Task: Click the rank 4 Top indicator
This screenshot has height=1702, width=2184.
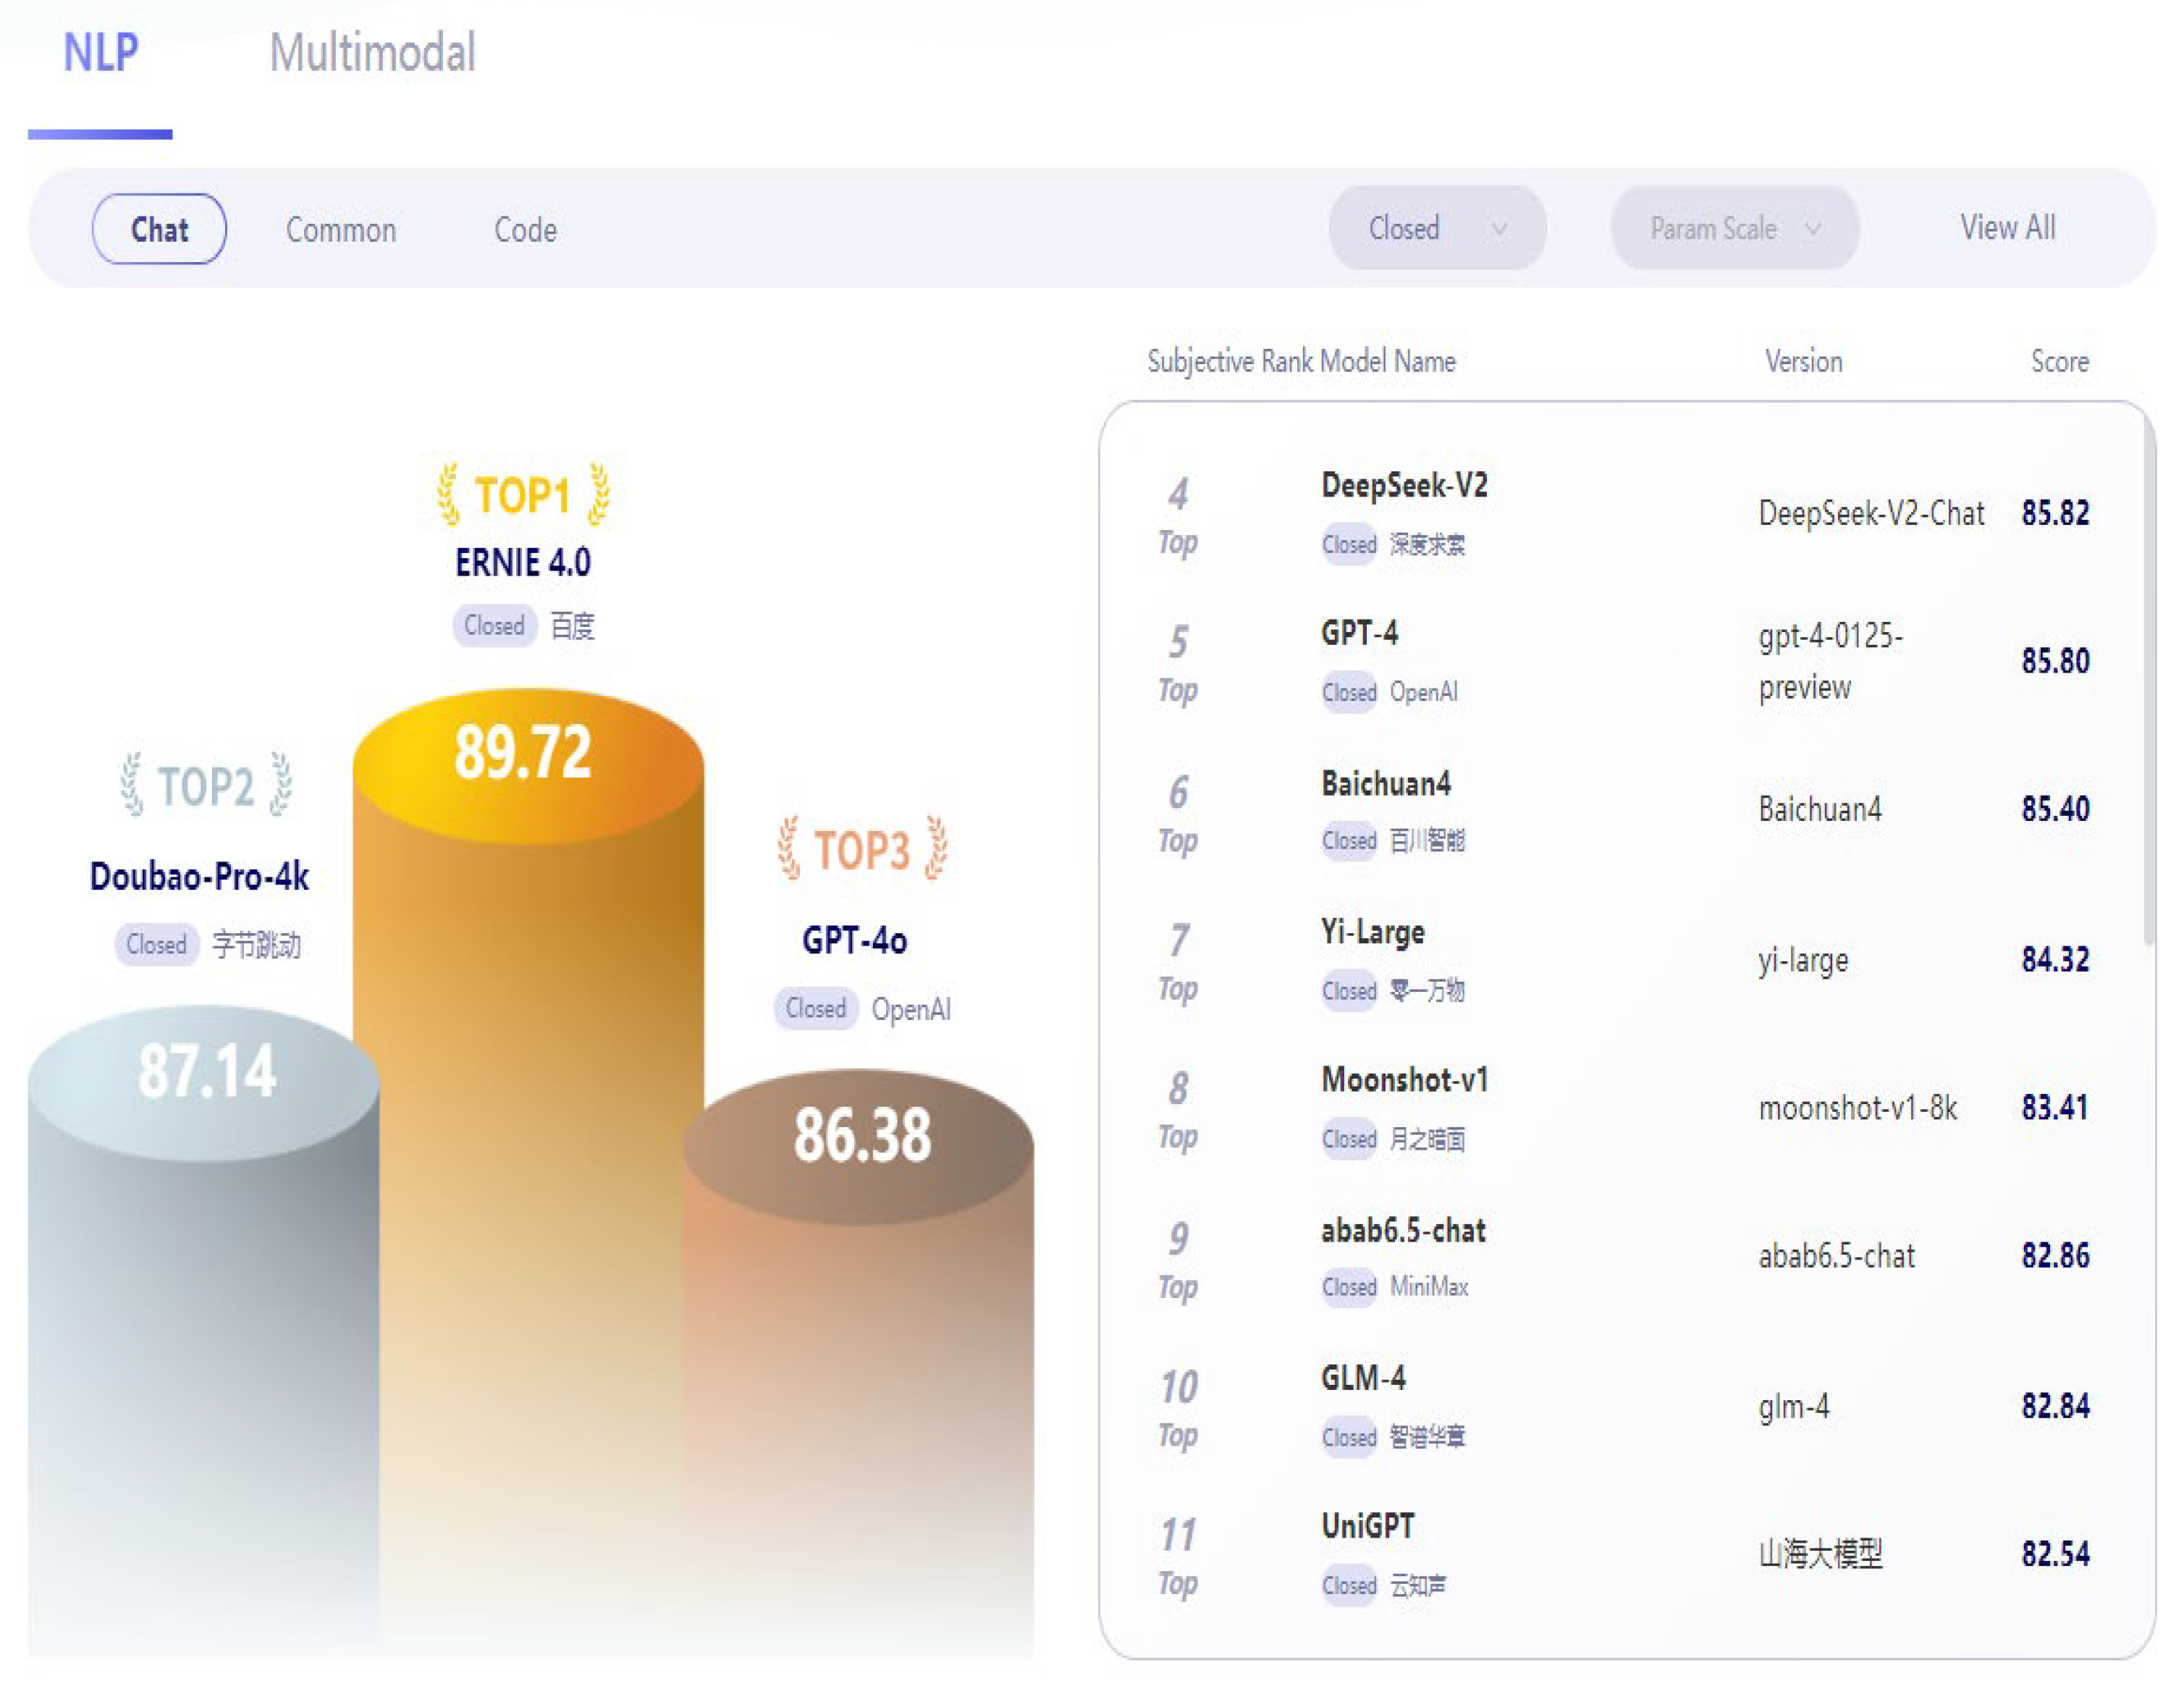Action: click(x=1178, y=516)
